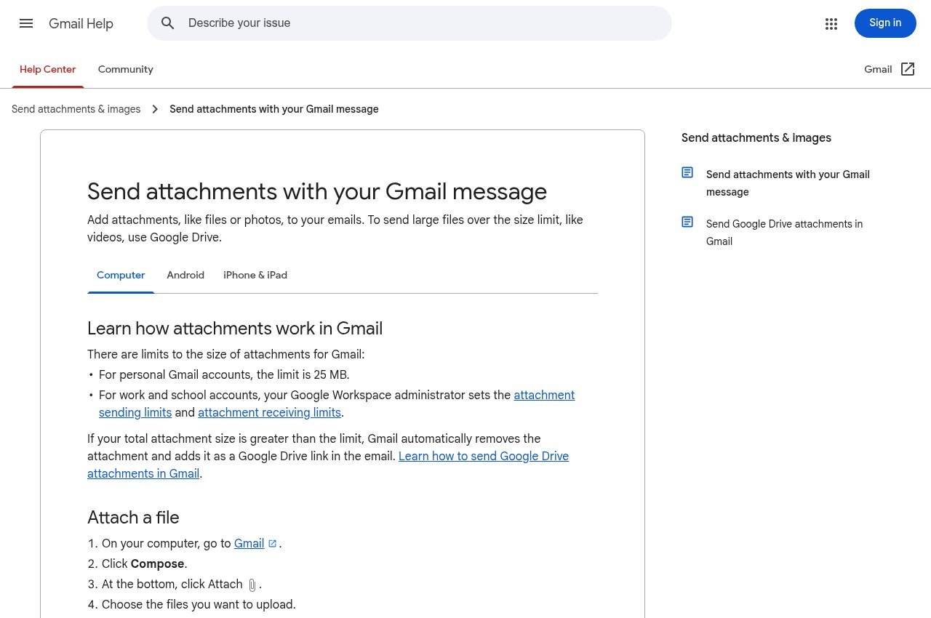Screen dimensions: 931x618
Task: Open the Gmail link in header
Action: pos(878,70)
